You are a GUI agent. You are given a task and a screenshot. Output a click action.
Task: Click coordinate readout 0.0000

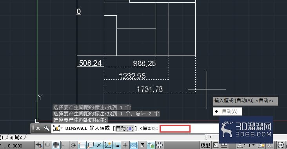pos(15,146)
